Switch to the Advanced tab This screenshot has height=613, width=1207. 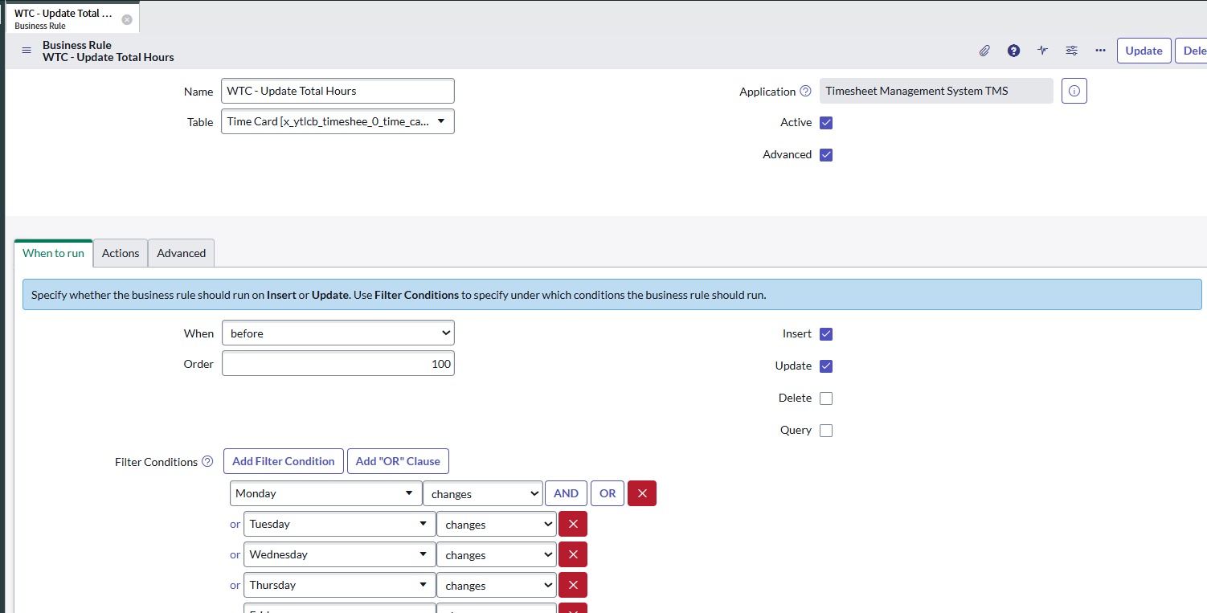181,253
